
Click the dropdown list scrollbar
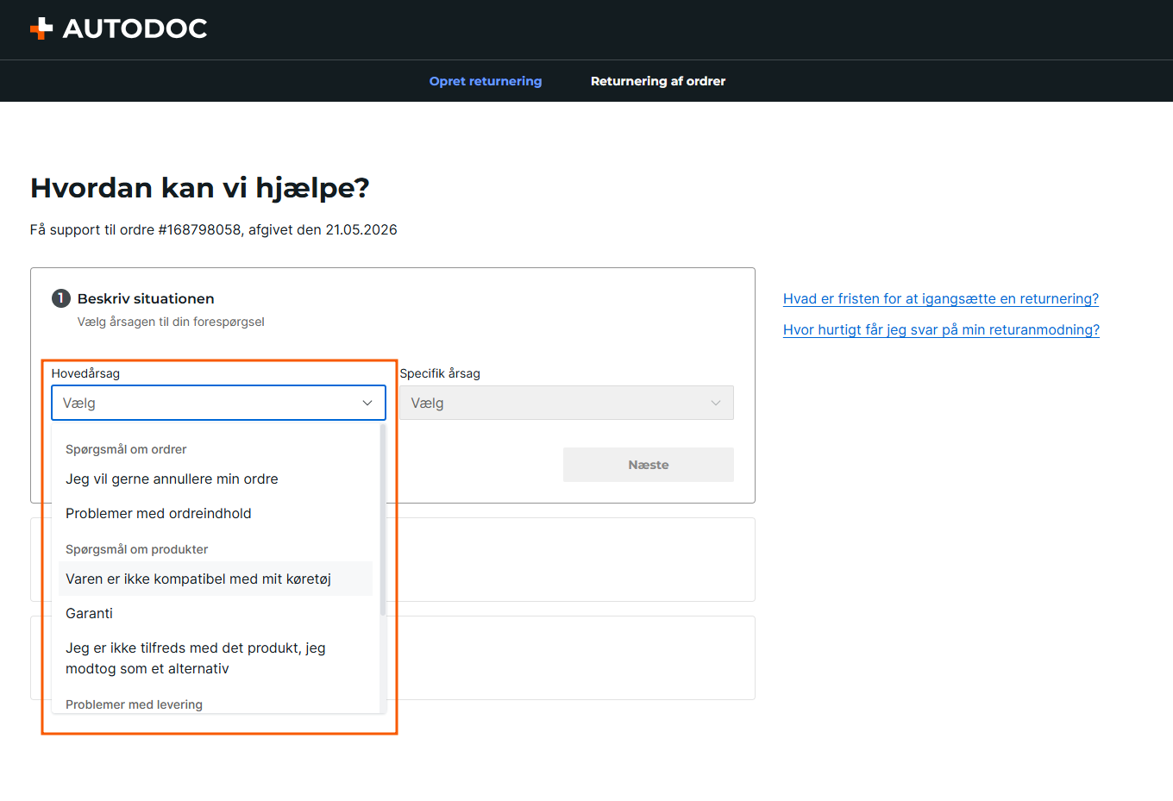click(x=383, y=520)
